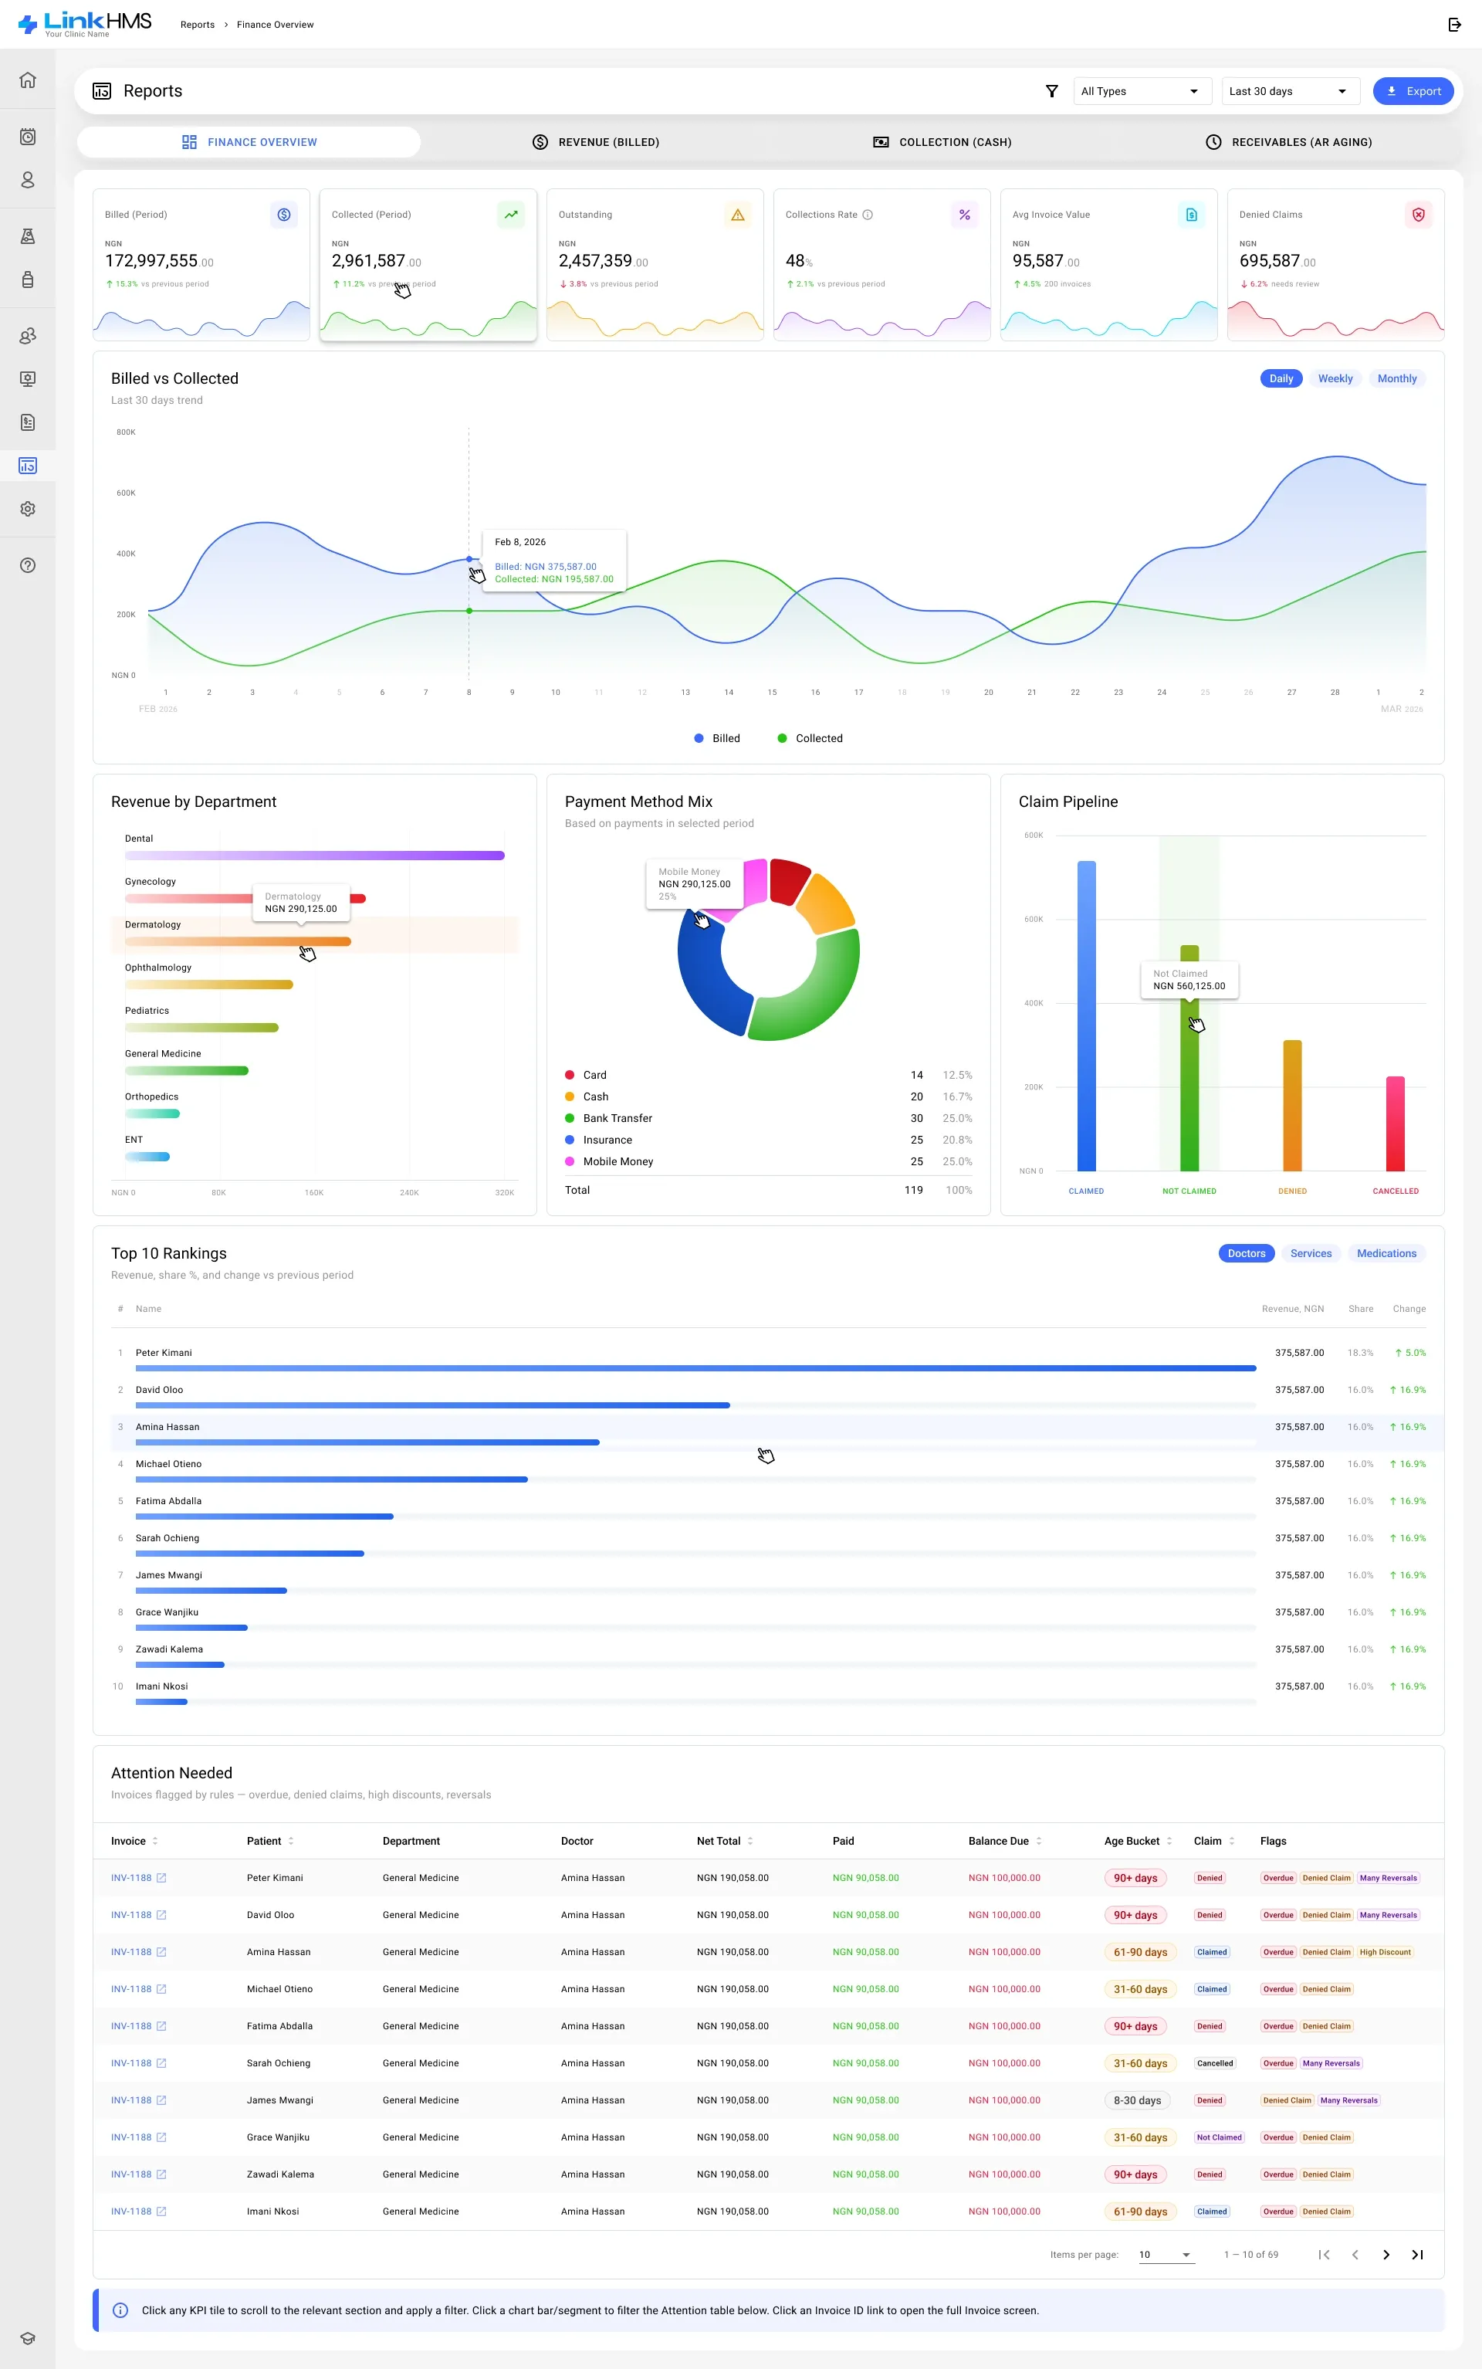The width and height of the screenshot is (1482, 2369).
Task: Click the shield icon on Denied Claims tile
Action: [x=1418, y=215]
